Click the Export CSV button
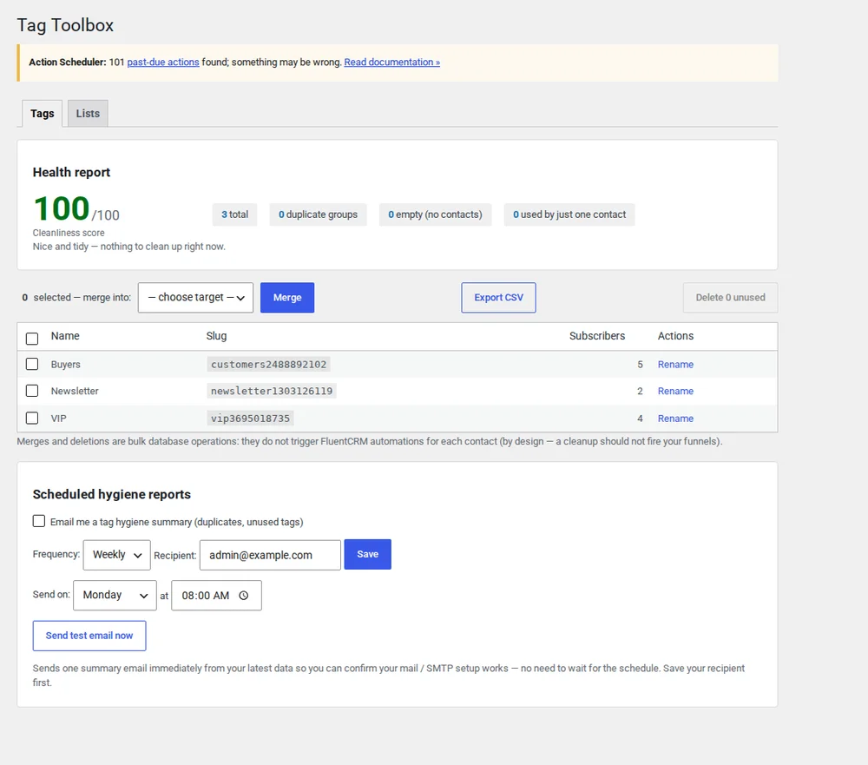Viewport: 868px width, 765px height. pyautogui.click(x=498, y=298)
